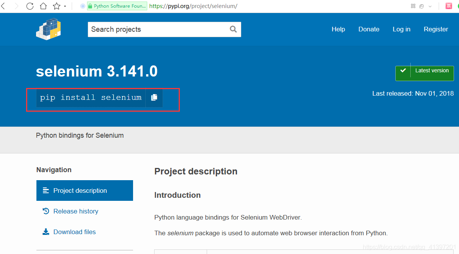Expand the small chevron in the browser toolbar
The width and height of the screenshot is (459, 254).
pos(430,6)
